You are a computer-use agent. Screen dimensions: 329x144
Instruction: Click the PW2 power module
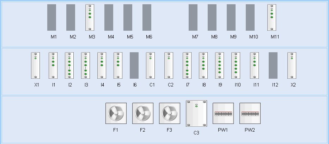tap(250, 113)
